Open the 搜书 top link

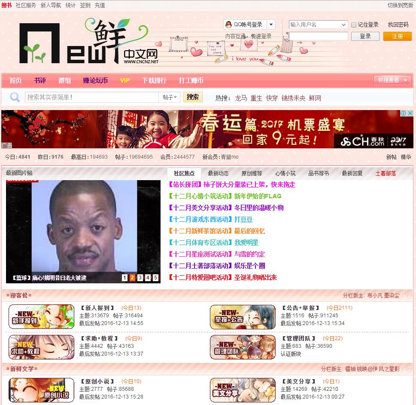[6, 5]
